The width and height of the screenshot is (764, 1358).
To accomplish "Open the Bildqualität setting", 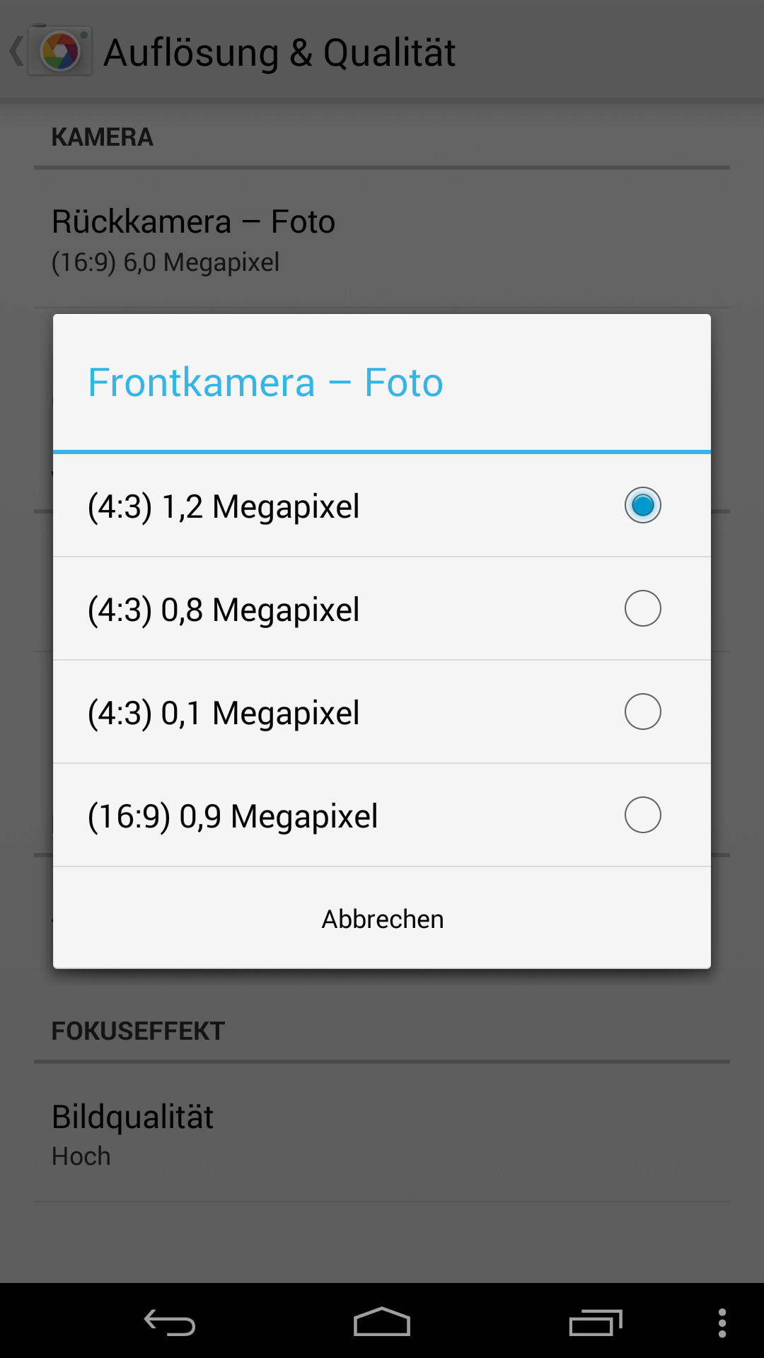I will pyautogui.click(x=132, y=1118).
